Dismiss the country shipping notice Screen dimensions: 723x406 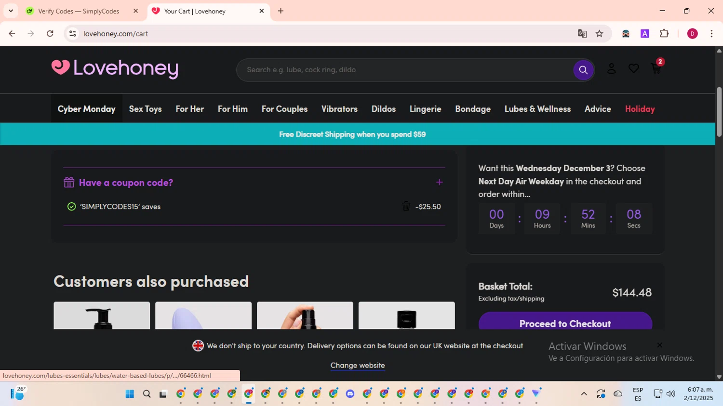(x=659, y=345)
